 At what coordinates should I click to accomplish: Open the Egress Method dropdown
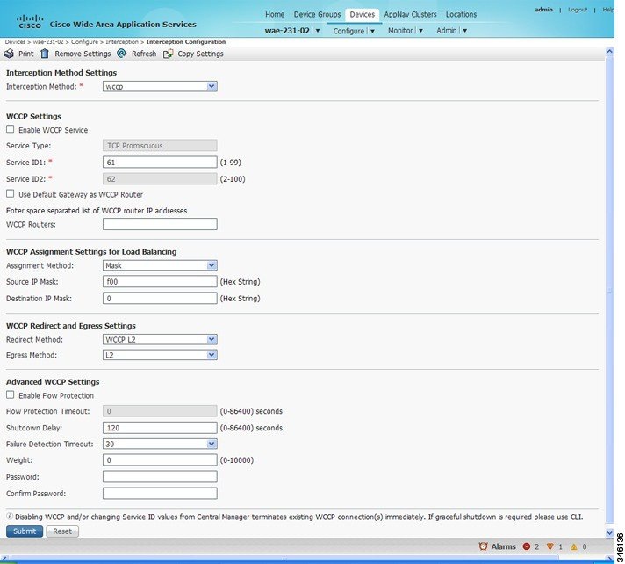[x=160, y=355]
